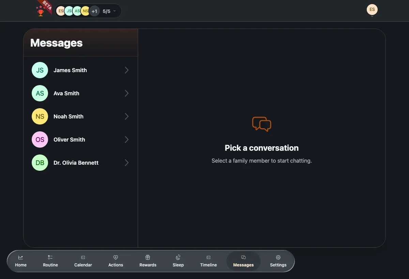Click James Smith's JS avatar

click(x=40, y=70)
